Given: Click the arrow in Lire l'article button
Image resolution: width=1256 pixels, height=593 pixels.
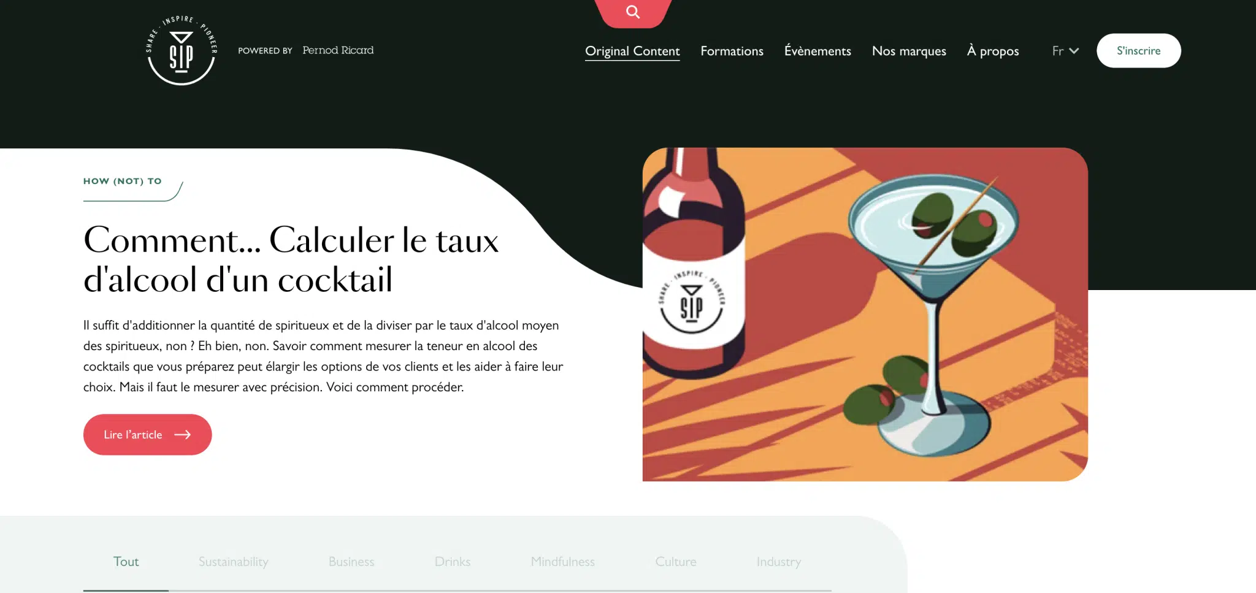Looking at the screenshot, I should (x=183, y=434).
